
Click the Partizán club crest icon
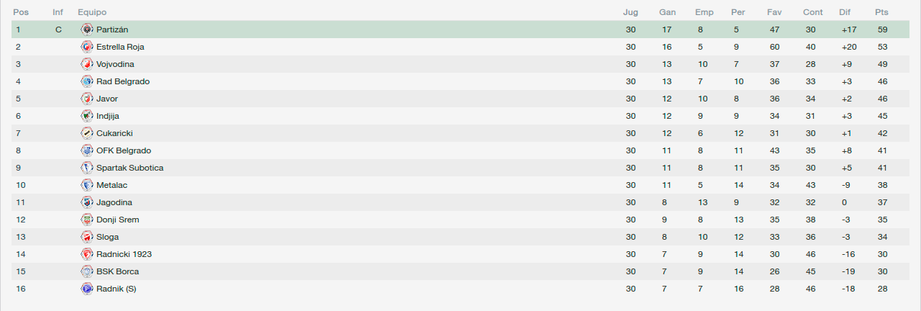coord(87,30)
